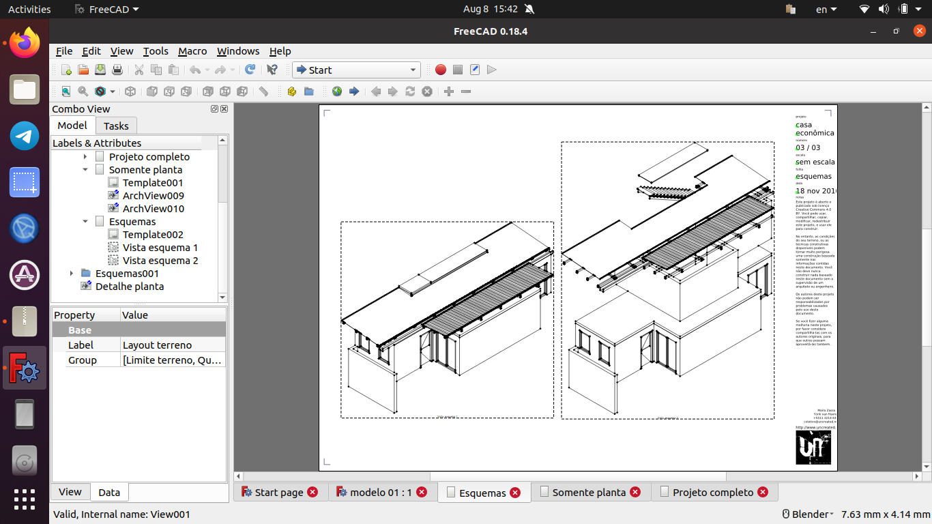932x524 pixels.
Task: Set isometric view cube icon
Action: pos(130,91)
